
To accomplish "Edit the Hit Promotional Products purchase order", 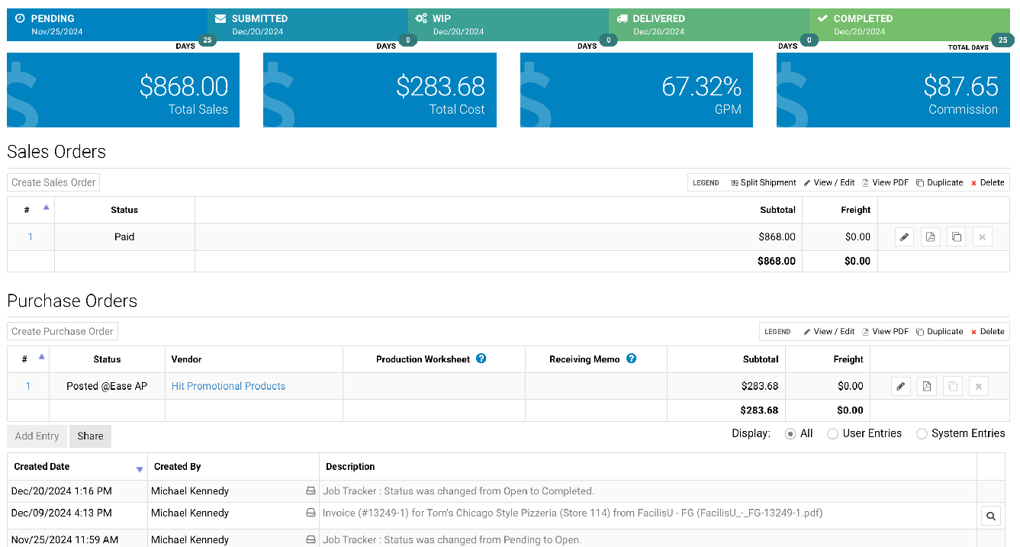I will coord(901,386).
